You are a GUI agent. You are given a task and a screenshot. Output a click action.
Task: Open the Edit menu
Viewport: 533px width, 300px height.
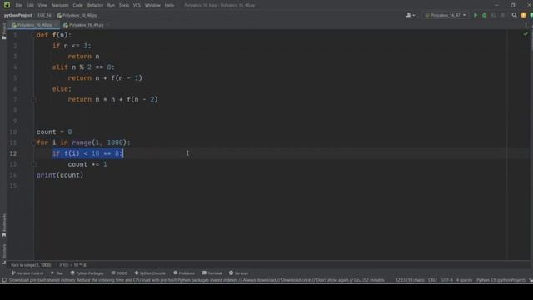tap(30, 5)
